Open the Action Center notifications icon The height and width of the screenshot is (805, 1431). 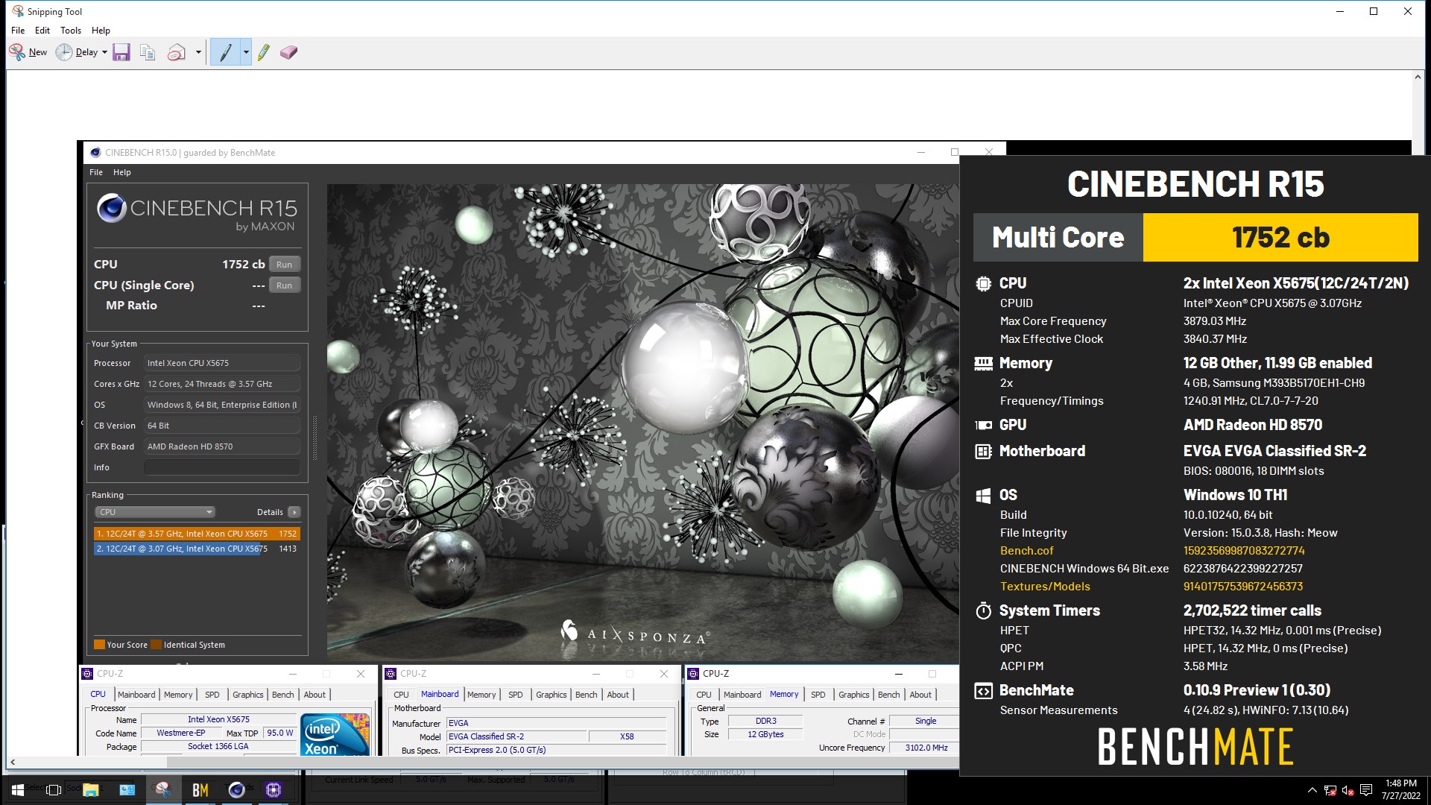[x=1366, y=790]
